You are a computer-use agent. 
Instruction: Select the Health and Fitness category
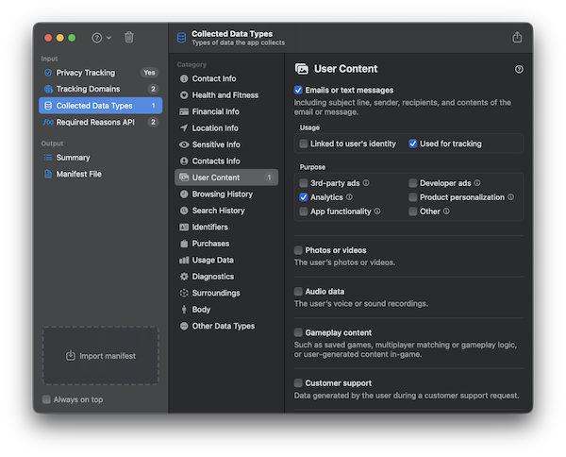(x=226, y=95)
